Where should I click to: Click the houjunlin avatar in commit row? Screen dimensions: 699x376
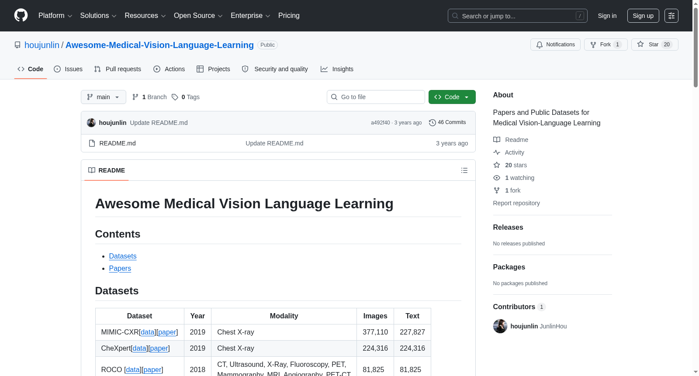coord(91,123)
